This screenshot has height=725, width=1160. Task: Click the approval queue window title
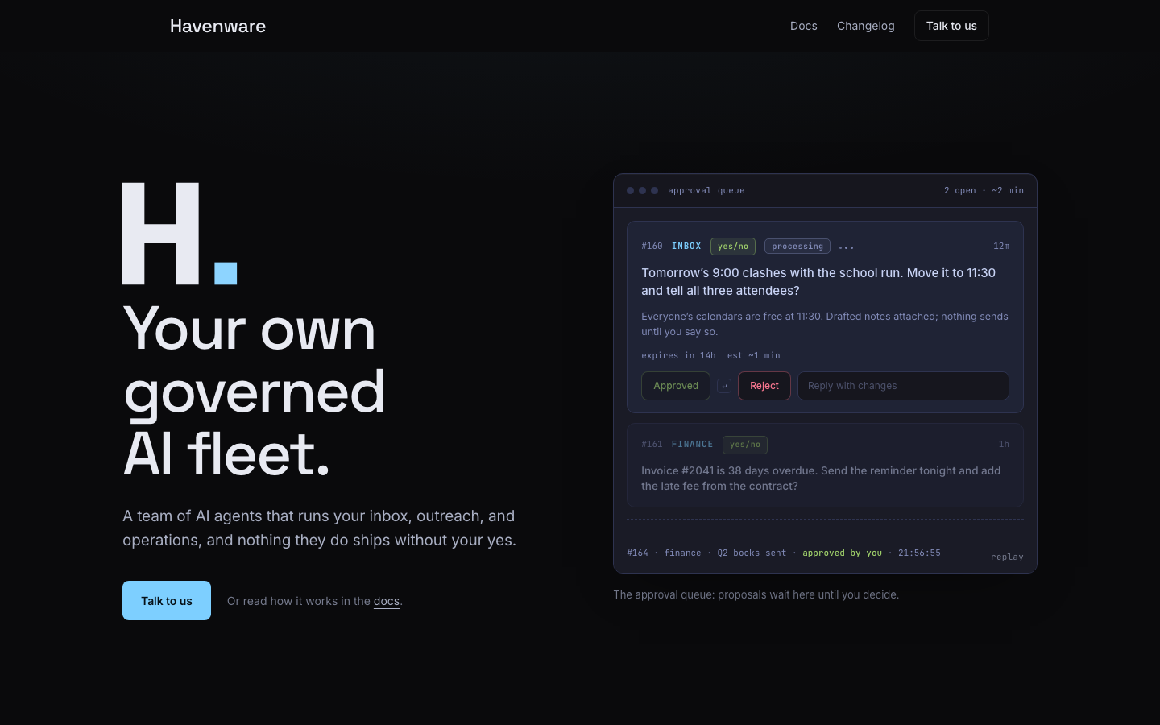pos(706,191)
